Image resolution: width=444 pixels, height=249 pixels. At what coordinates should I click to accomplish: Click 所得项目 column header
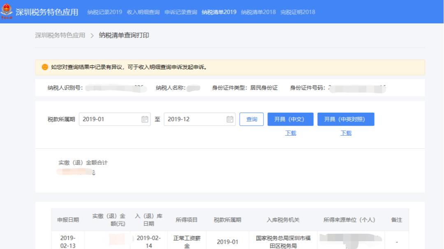[x=187, y=220]
